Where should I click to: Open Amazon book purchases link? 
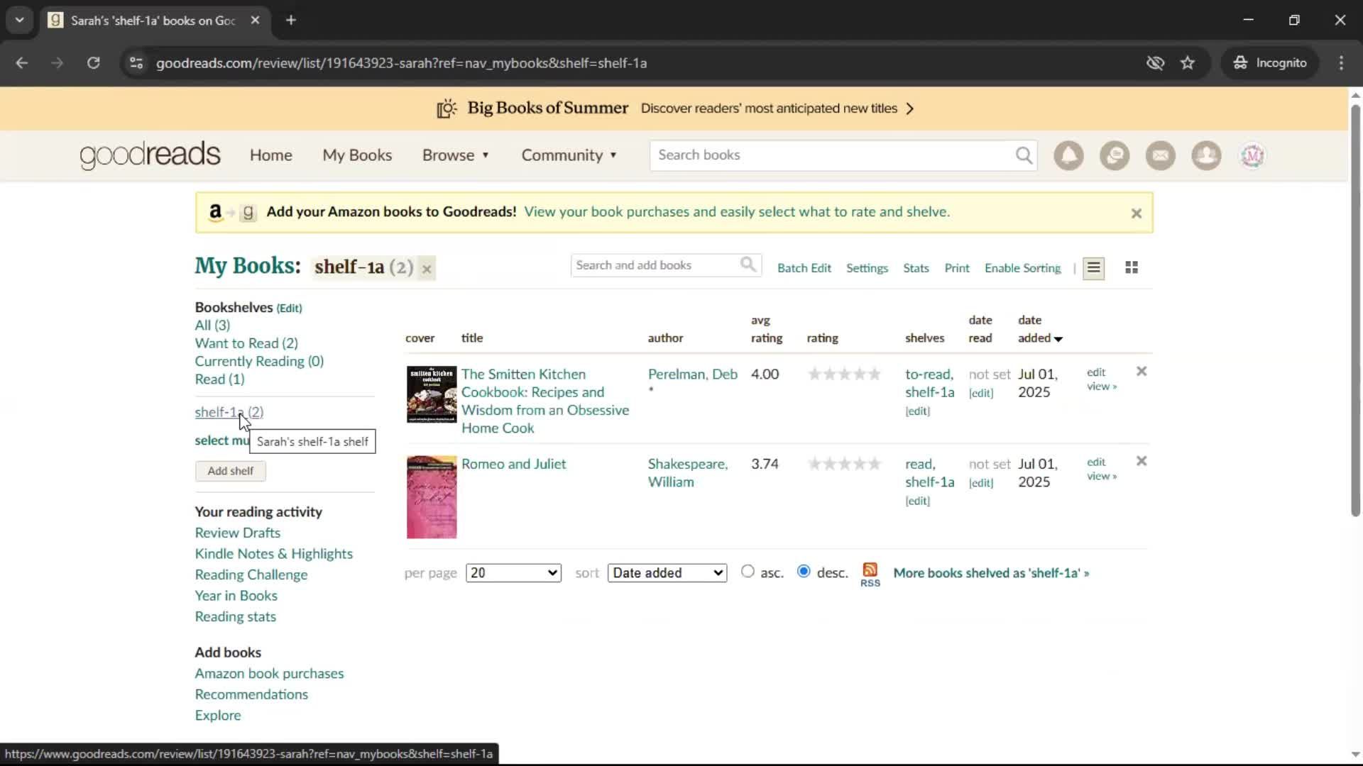pos(269,674)
